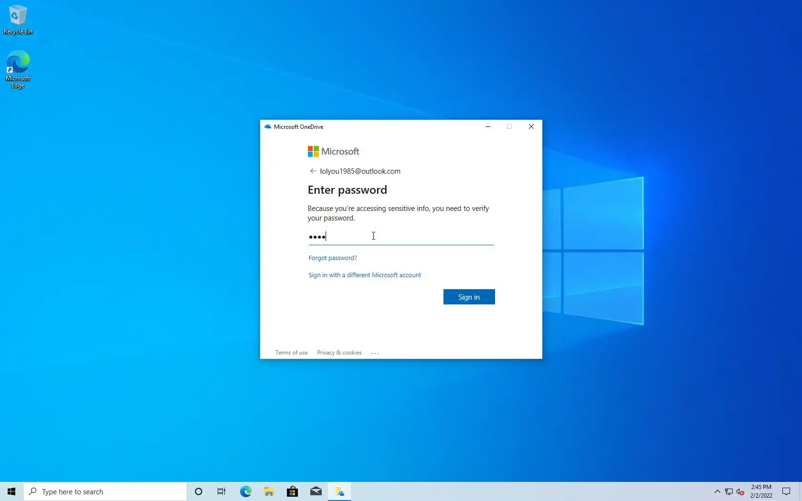Screen dimensions: 802x501
Task: Open Forgot password link
Action: [x=333, y=258]
